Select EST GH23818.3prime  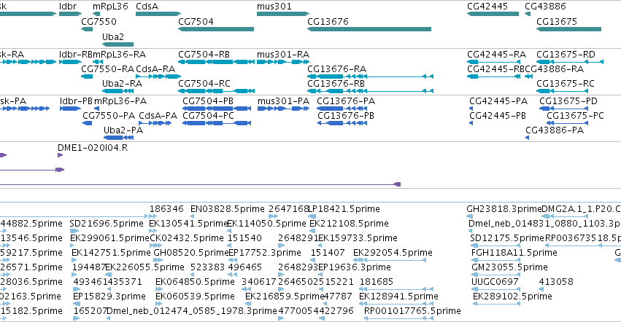click(x=470, y=216)
